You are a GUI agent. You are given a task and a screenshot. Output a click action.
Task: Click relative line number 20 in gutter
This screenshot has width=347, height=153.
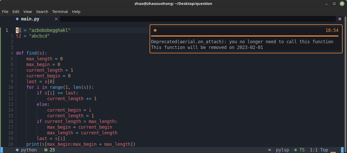coord(11,144)
